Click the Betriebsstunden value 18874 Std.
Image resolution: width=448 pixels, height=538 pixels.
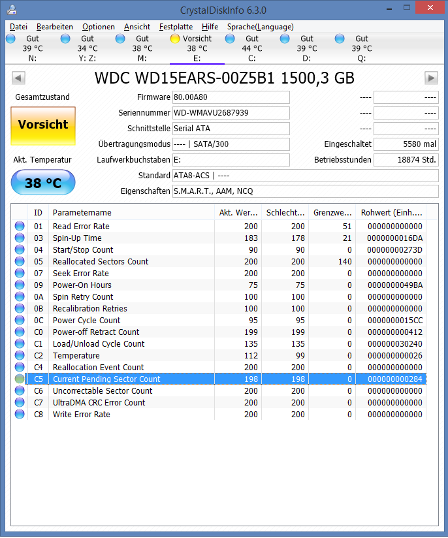tap(406, 160)
